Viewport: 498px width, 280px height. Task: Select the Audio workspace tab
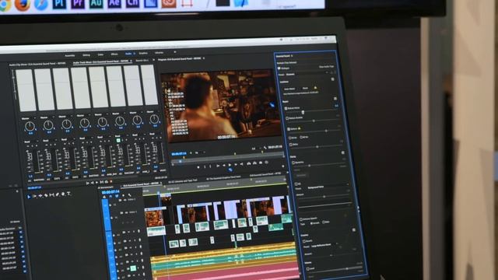pyautogui.click(x=128, y=54)
